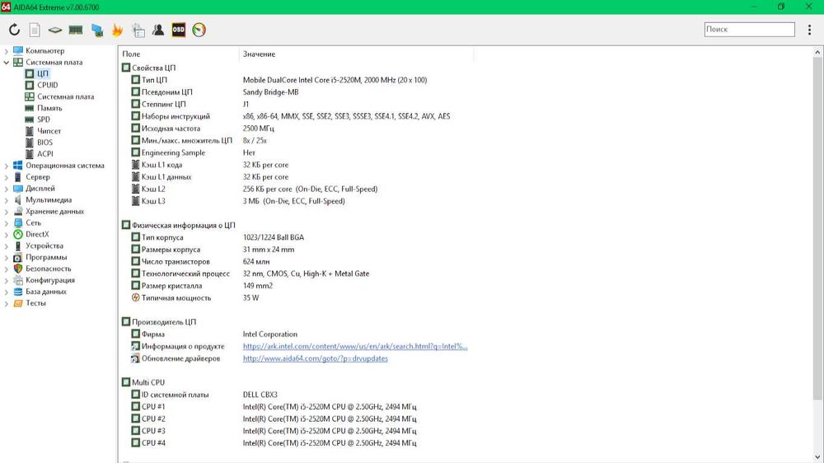Open the audit manager toolbar icon

[x=138, y=30]
